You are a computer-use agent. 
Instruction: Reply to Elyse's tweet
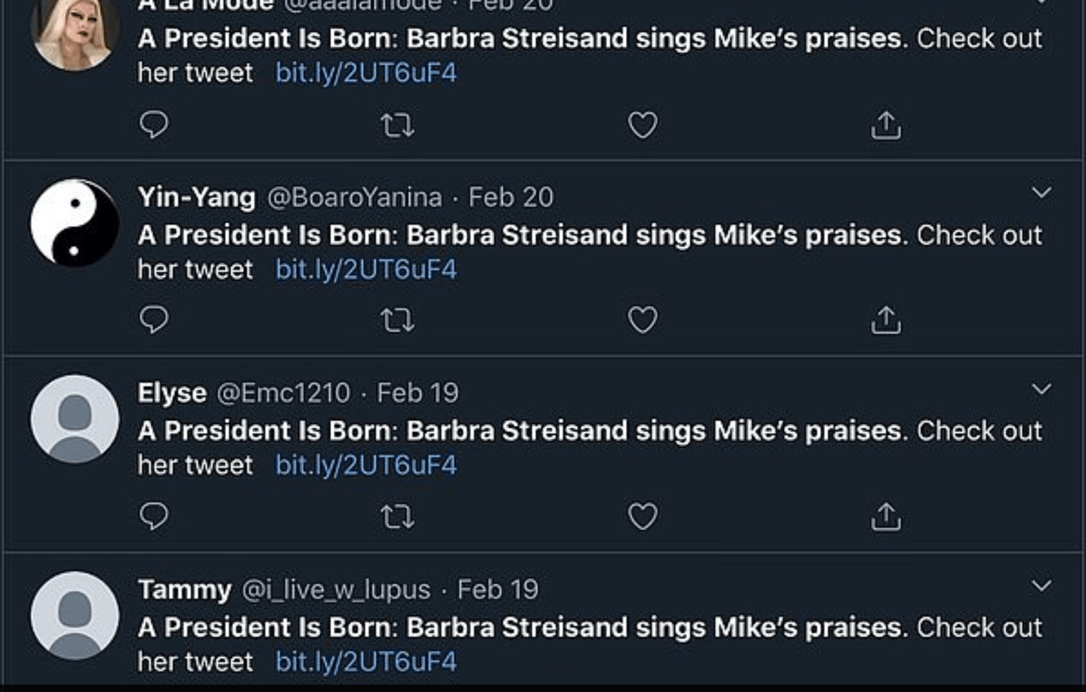pos(154,516)
